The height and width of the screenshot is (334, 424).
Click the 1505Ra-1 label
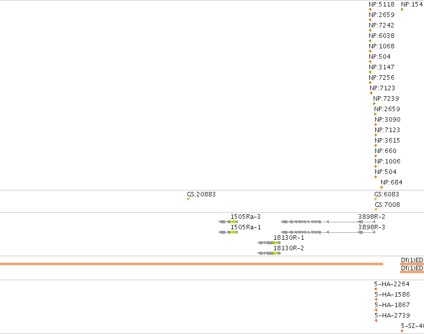tap(246, 227)
